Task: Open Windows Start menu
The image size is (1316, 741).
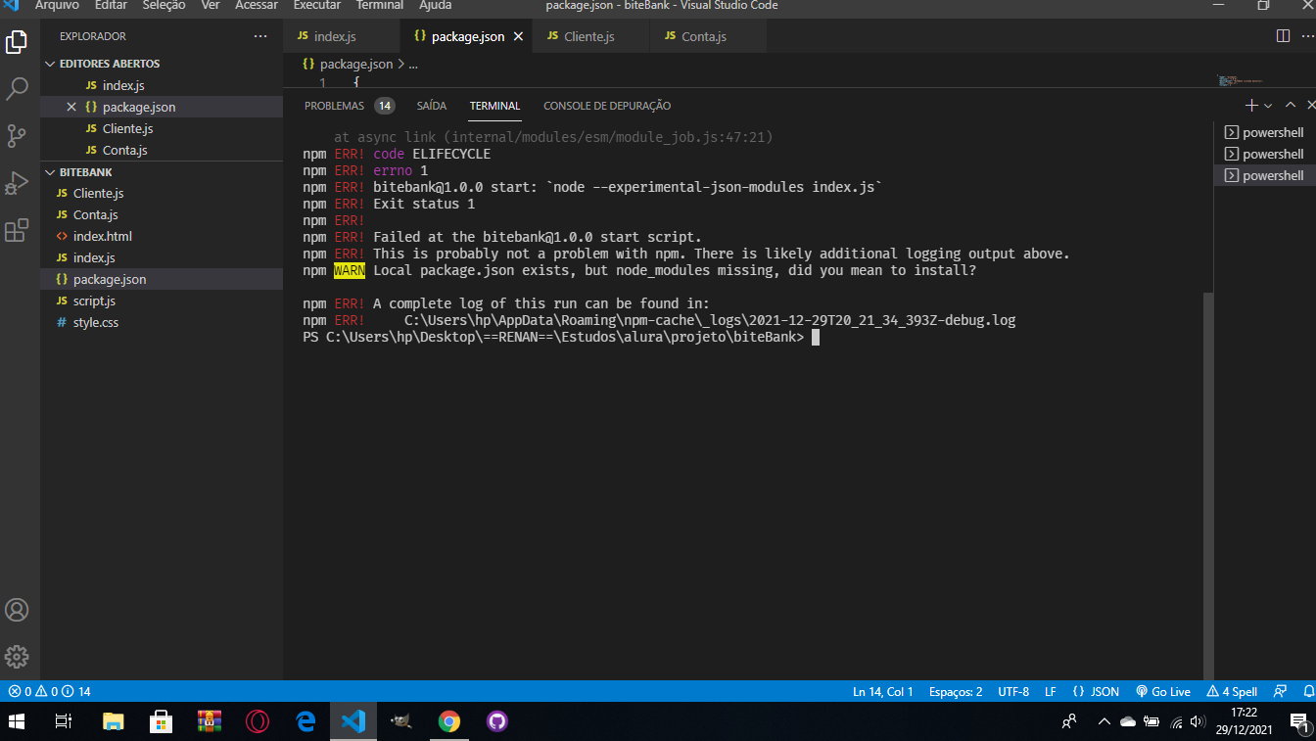Action: click(x=17, y=721)
